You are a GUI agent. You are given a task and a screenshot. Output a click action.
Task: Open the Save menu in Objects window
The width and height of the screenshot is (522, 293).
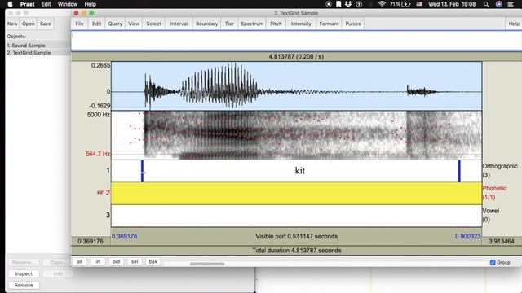coord(46,24)
